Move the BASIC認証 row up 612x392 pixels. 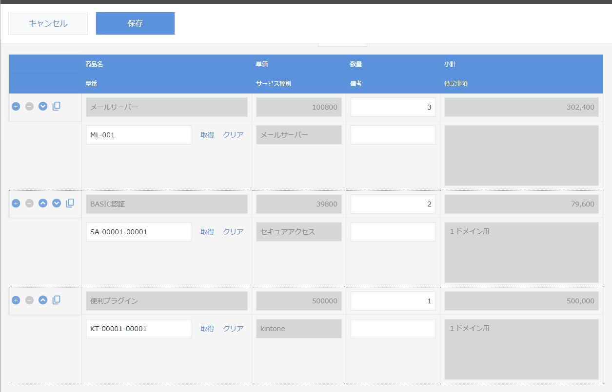pos(43,203)
